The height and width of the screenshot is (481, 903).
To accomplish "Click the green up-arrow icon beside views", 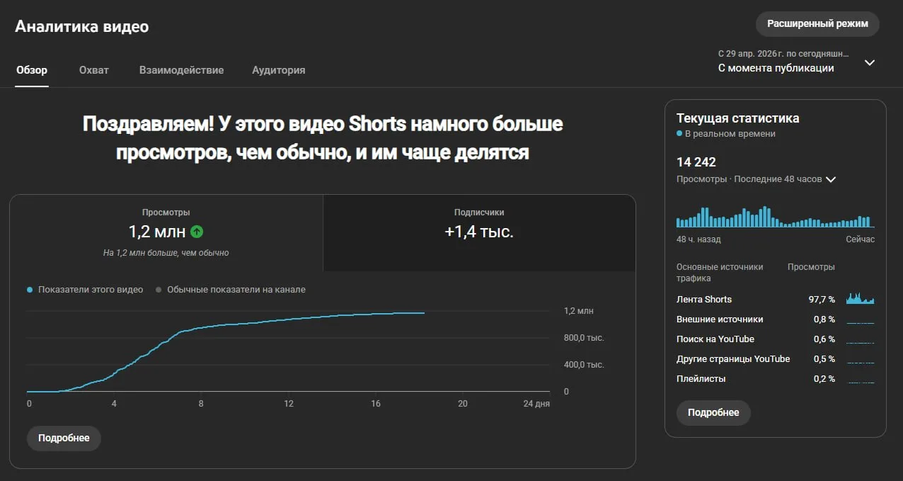I will click(x=197, y=232).
